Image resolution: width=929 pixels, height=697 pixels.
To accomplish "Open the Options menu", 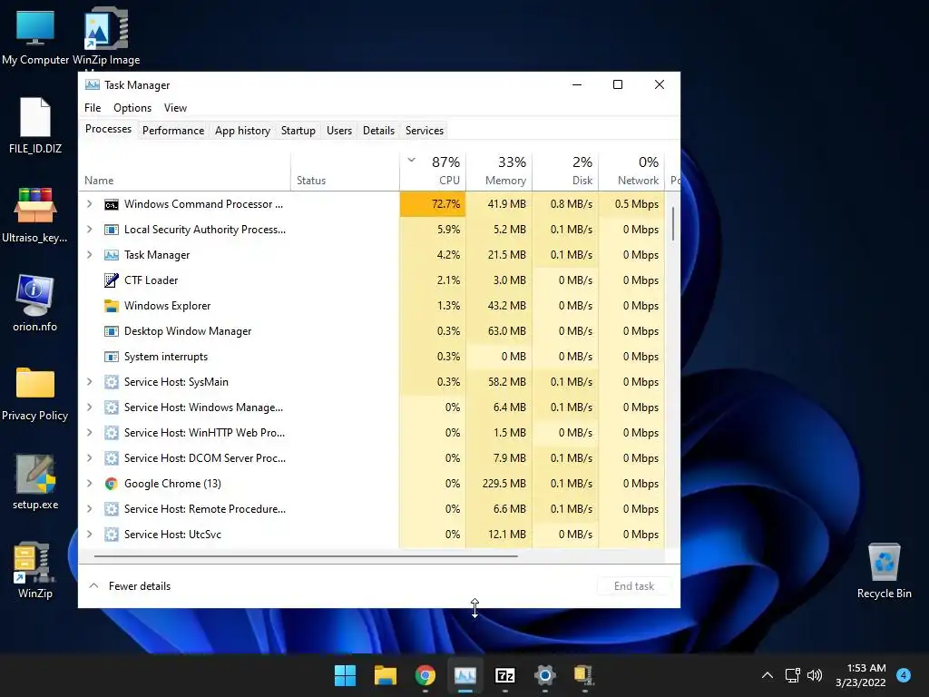I will pos(132,108).
